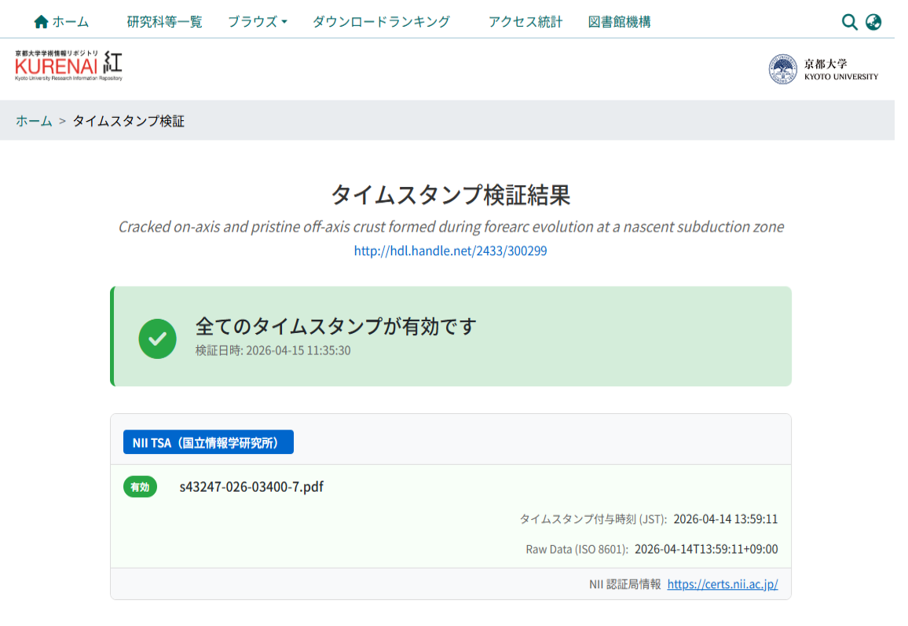Click the KURENAI repository logo

68,66
